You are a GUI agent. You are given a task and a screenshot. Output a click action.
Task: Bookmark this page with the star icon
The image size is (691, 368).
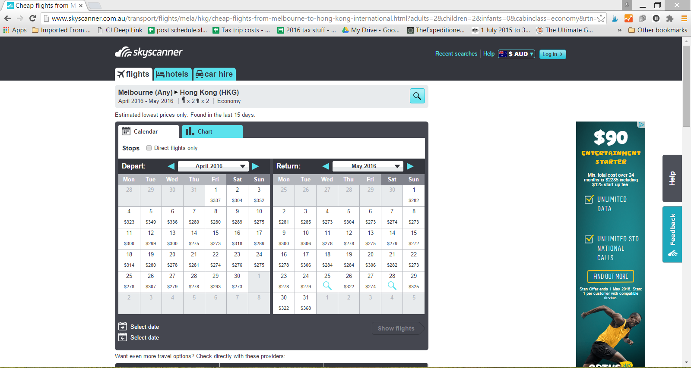tap(601, 18)
